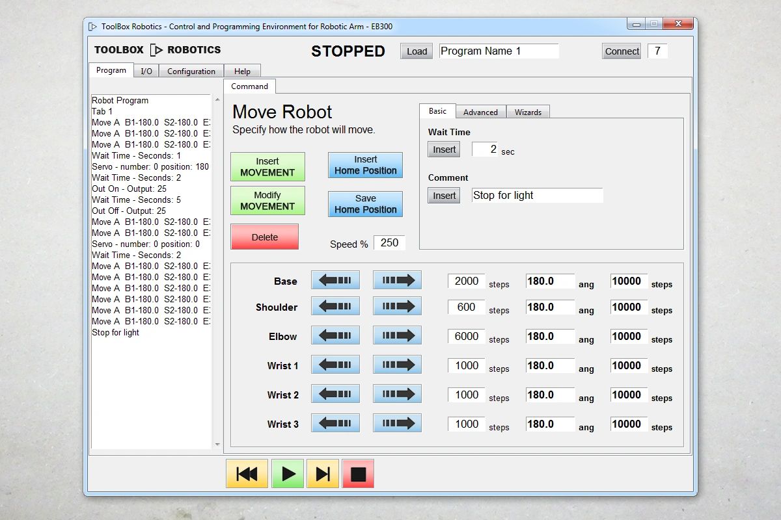Switch to the I/O tab
The image size is (781, 520).
coord(146,71)
